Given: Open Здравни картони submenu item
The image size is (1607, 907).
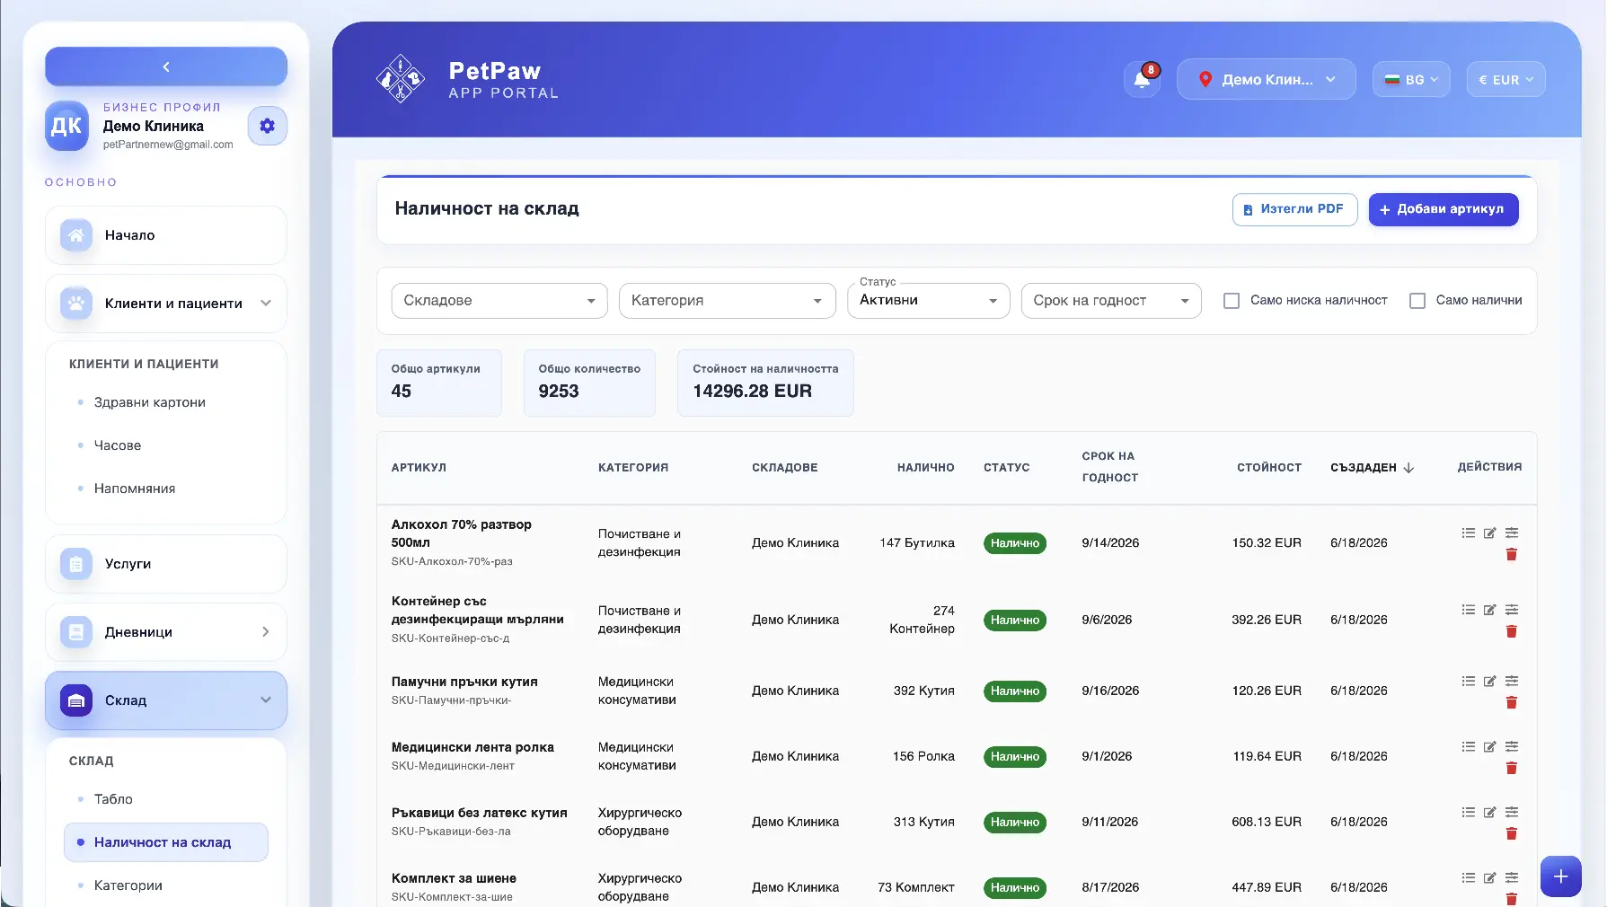Looking at the screenshot, I should (x=150, y=402).
